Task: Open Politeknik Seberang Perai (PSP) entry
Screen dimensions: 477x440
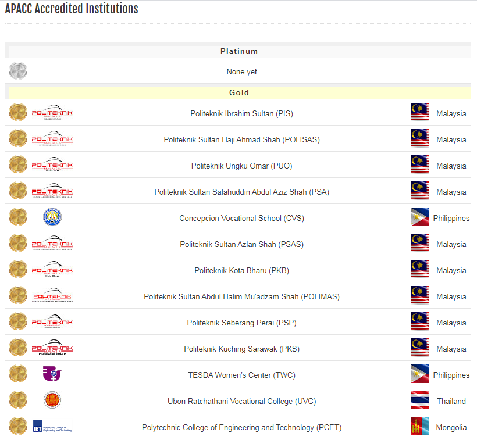Action: tap(241, 323)
